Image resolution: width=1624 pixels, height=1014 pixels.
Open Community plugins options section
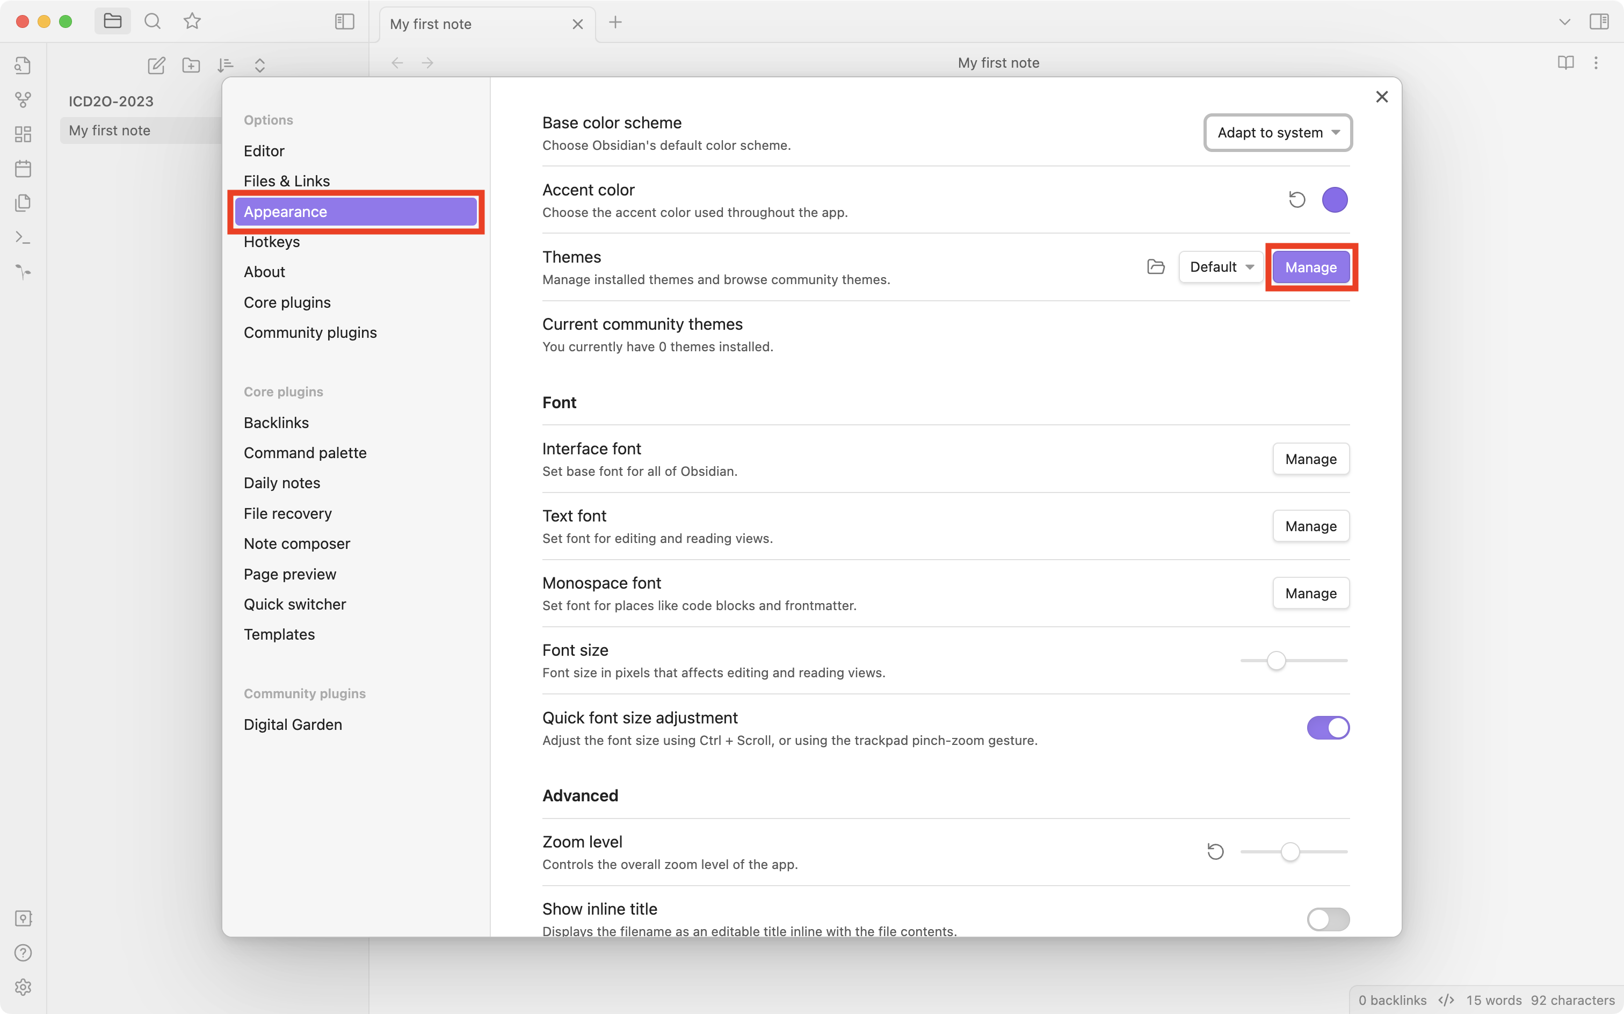pos(356,332)
